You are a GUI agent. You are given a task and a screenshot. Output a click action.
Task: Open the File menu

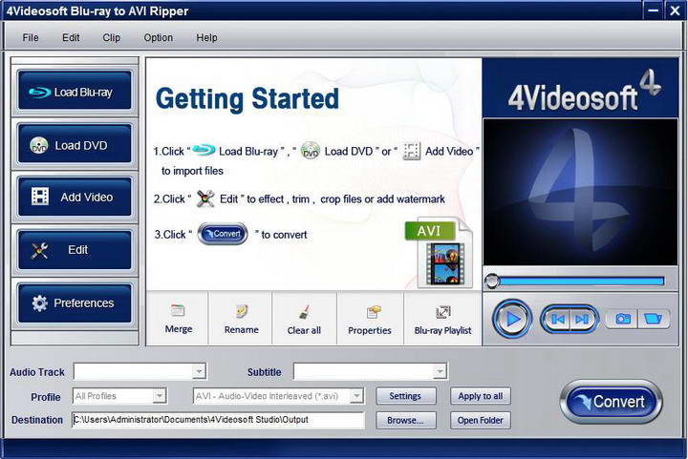point(31,37)
